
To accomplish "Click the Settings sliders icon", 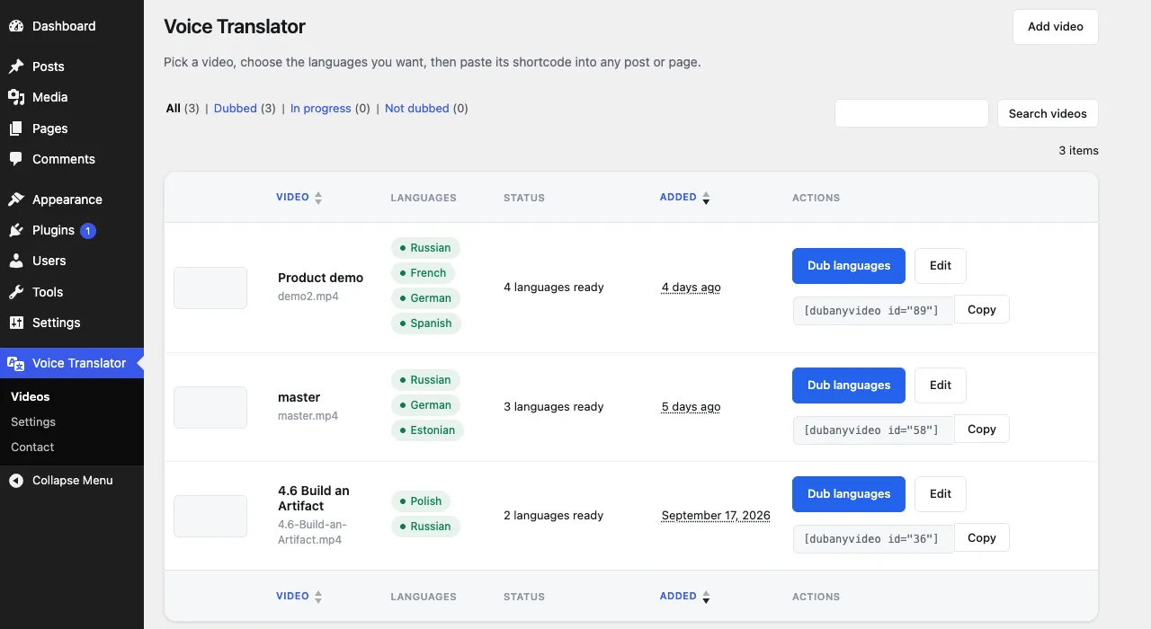I will tap(16, 323).
